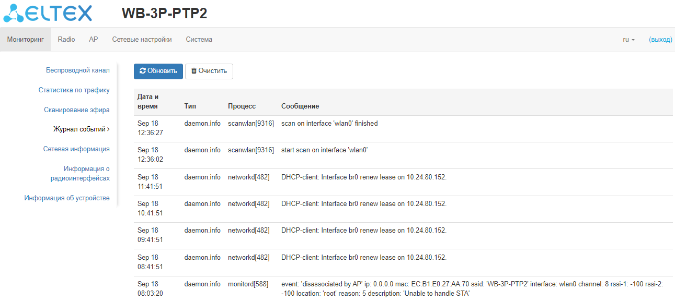Viewport: 675px width, 302px height.
Task: Switch to the Radio tab
Action: coord(66,40)
